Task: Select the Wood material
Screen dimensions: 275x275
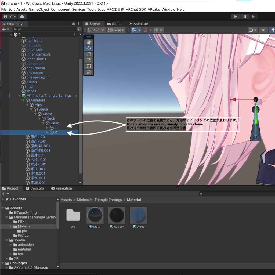Action: (x=139, y=217)
